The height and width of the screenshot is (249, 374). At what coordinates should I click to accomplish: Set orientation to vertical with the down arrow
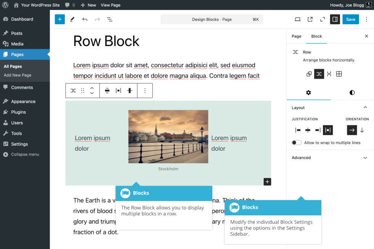click(x=361, y=130)
